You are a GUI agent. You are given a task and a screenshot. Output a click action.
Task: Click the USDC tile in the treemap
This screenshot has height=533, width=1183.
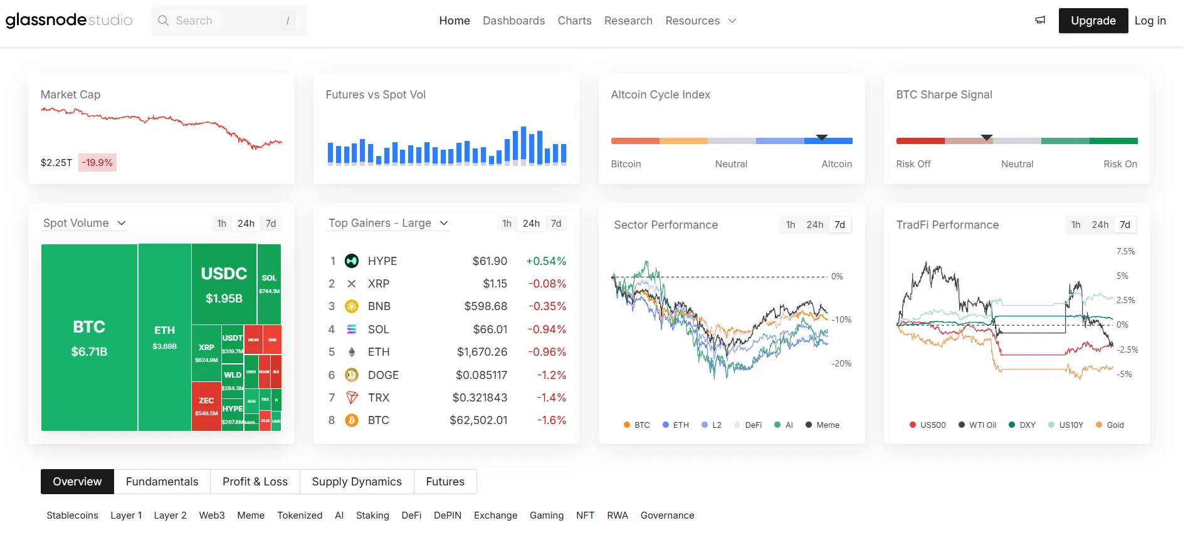224,284
